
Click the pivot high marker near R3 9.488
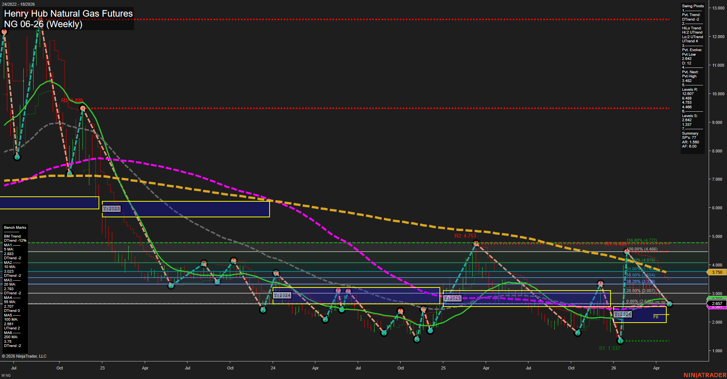click(82, 108)
